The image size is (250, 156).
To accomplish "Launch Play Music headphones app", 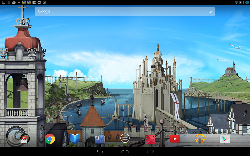I will (200, 139).
